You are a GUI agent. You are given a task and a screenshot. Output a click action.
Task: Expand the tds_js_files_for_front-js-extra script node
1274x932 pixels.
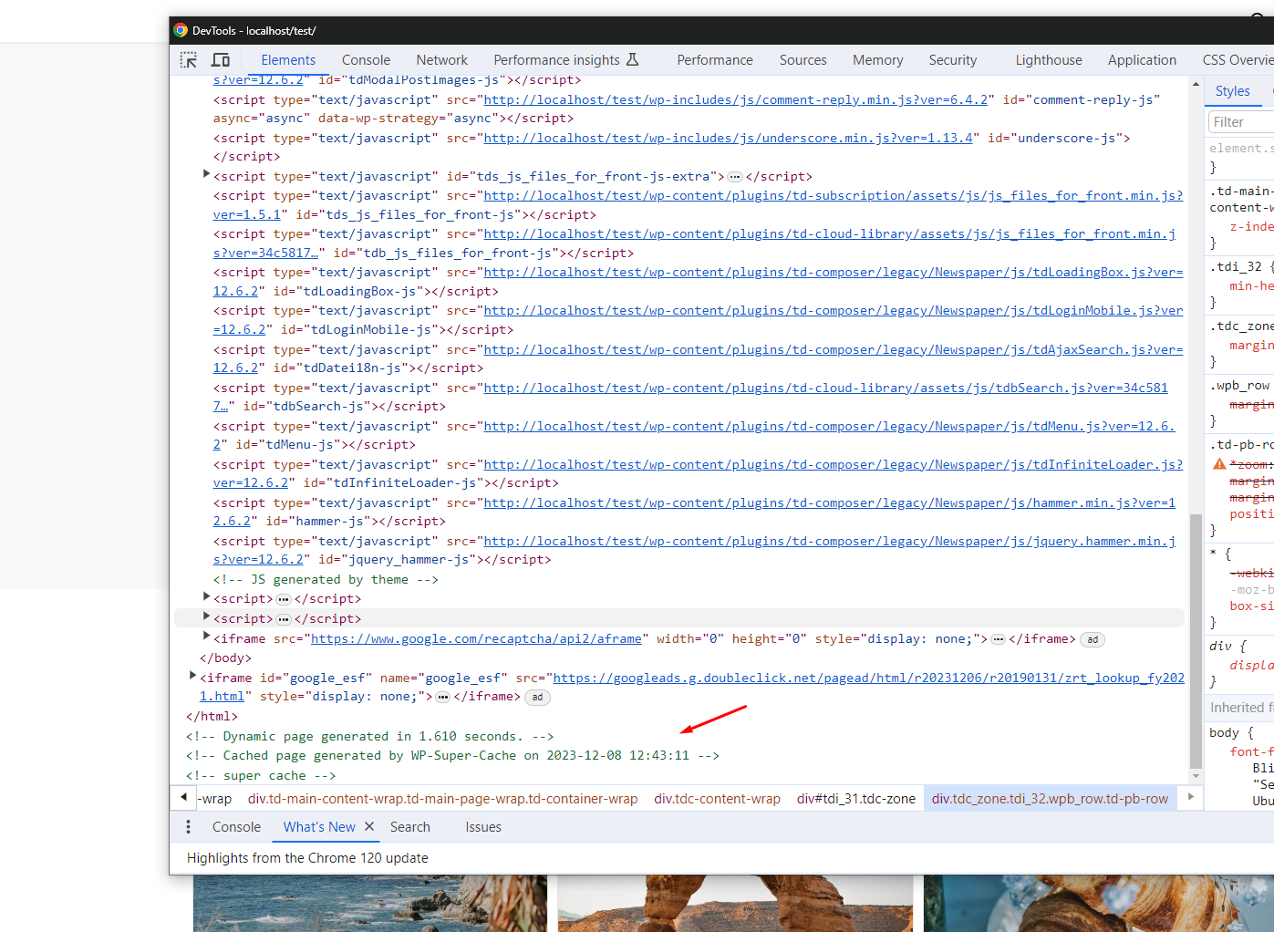click(x=206, y=174)
